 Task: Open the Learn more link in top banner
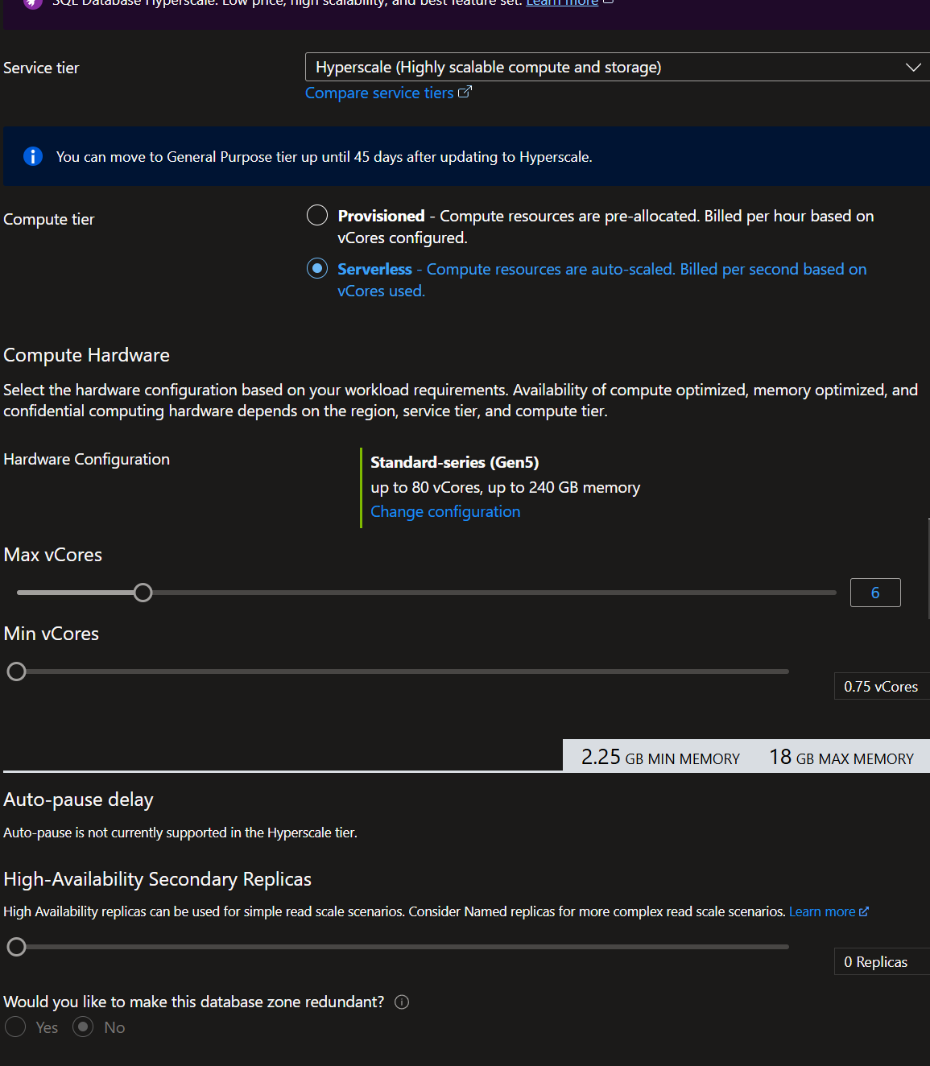coord(562,2)
